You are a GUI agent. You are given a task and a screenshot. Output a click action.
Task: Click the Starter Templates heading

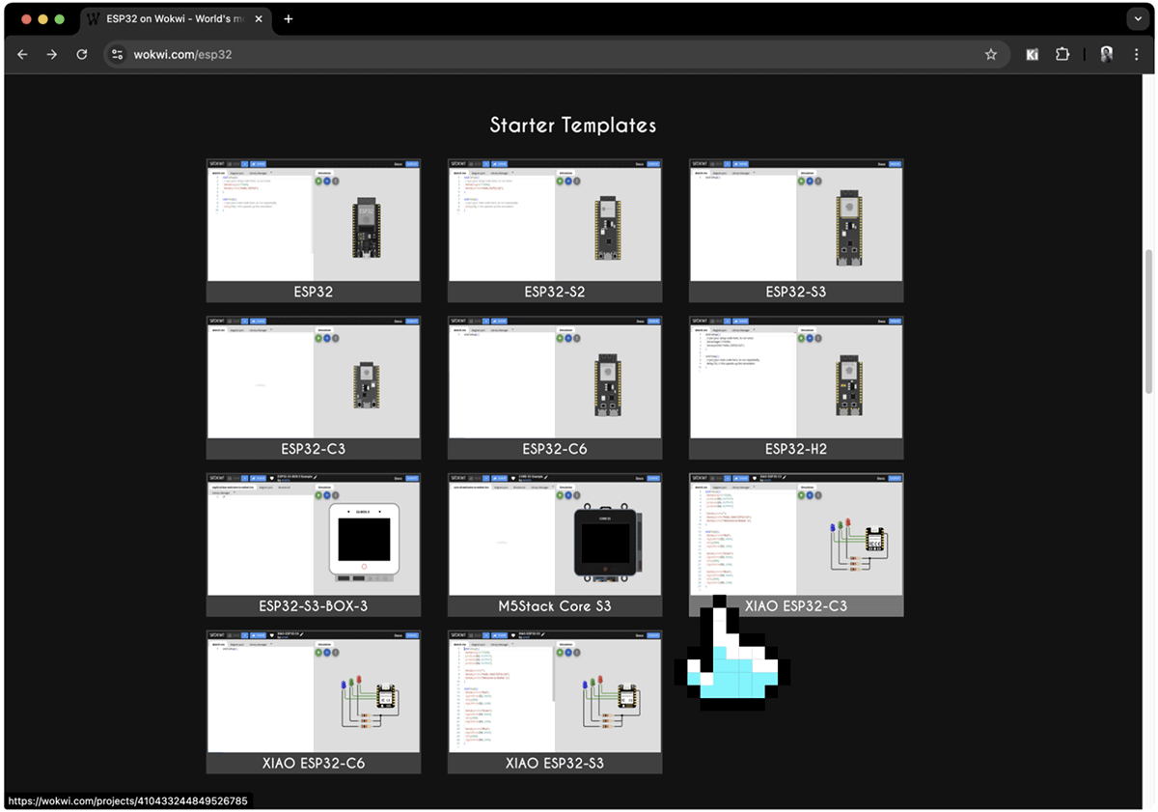pos(573,126)
